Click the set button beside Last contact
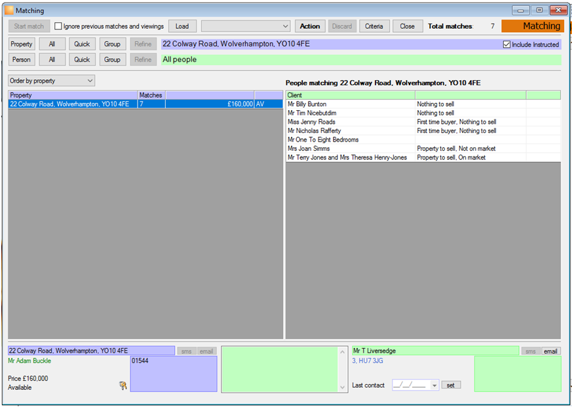 point(451,385)
